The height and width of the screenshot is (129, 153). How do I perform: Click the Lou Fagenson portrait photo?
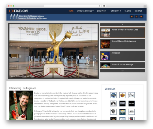21,105
